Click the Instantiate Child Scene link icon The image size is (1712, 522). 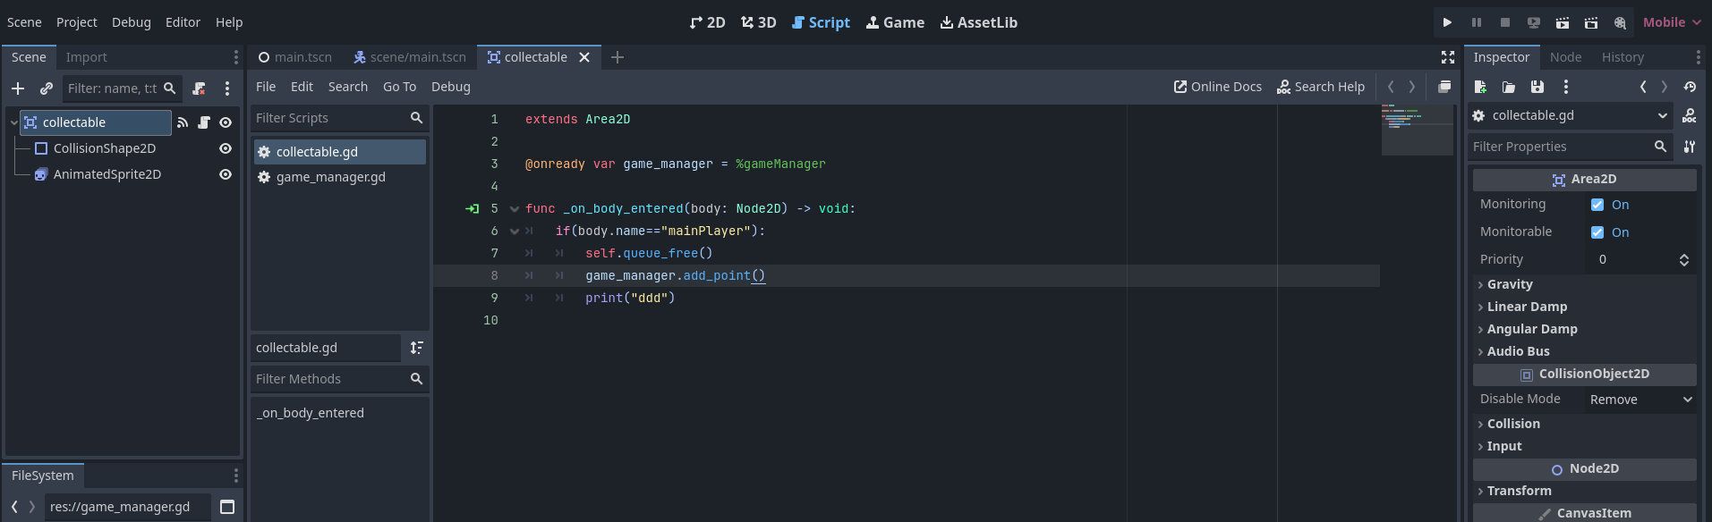[x=47, y=88]
